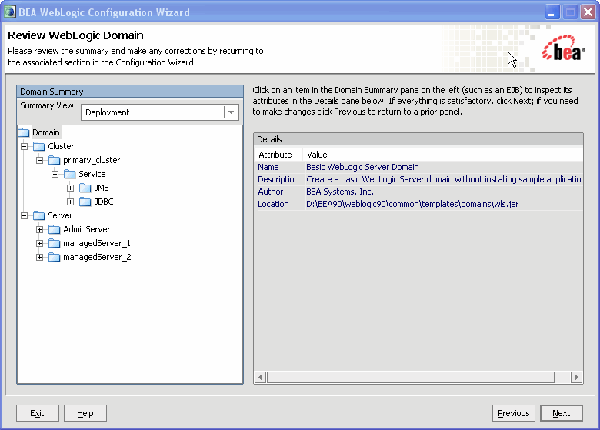Click the Domain root folder icon
Screen dimensions: 600x430
coord(24,132)
